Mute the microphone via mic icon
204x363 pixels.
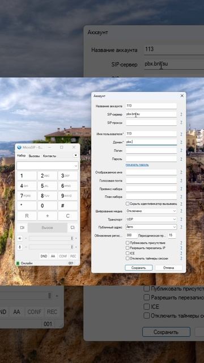(20, 247)
